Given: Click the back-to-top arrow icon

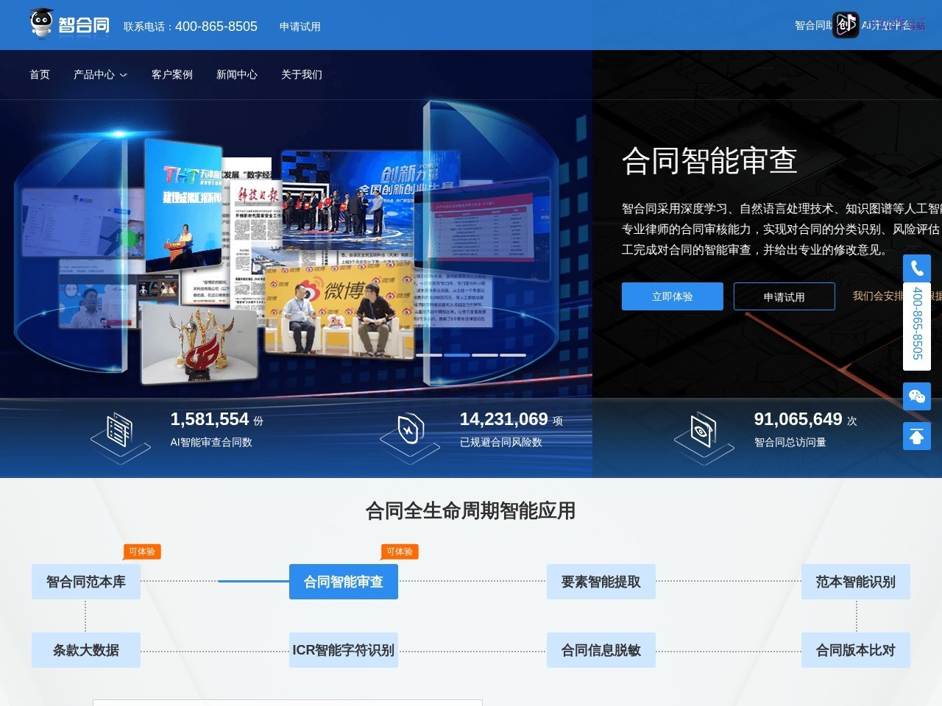Looking at the screenshot, I should (x=917, y=436).
